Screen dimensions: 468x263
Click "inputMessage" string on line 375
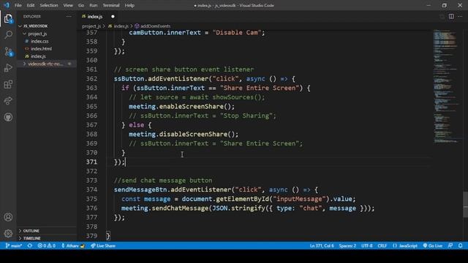pos(299,199)
